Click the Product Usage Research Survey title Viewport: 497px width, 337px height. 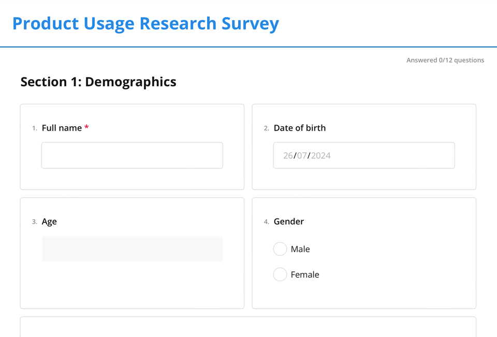[145, 23]
